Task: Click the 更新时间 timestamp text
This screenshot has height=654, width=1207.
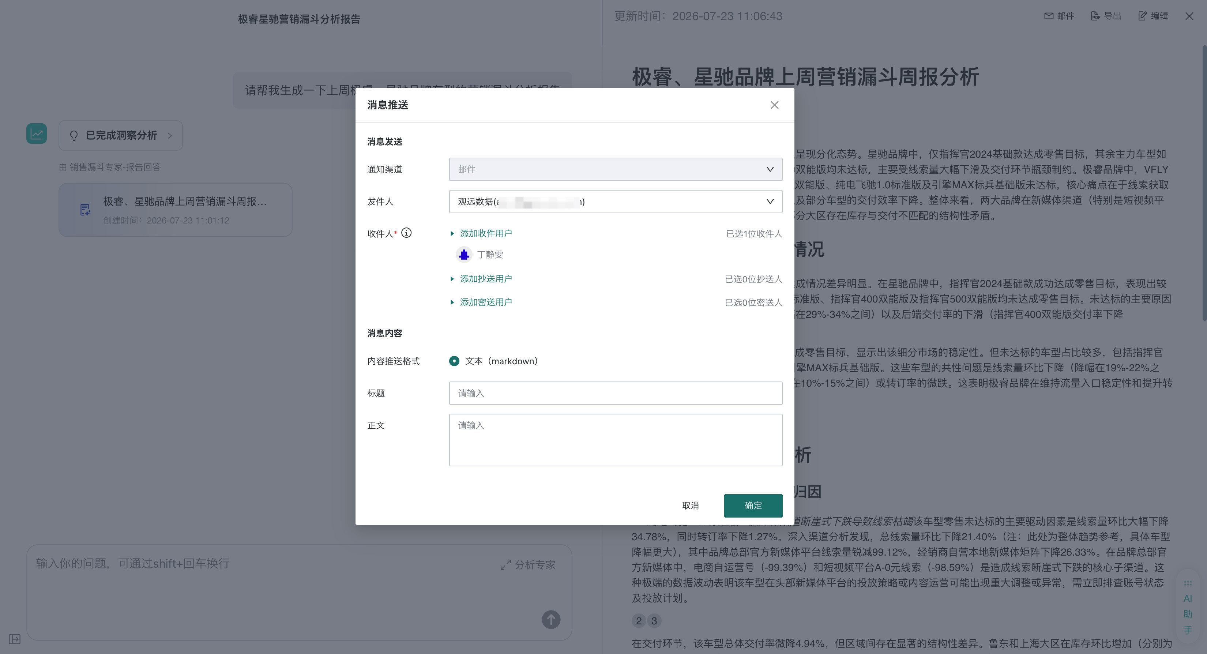Action: coord(698,16)
